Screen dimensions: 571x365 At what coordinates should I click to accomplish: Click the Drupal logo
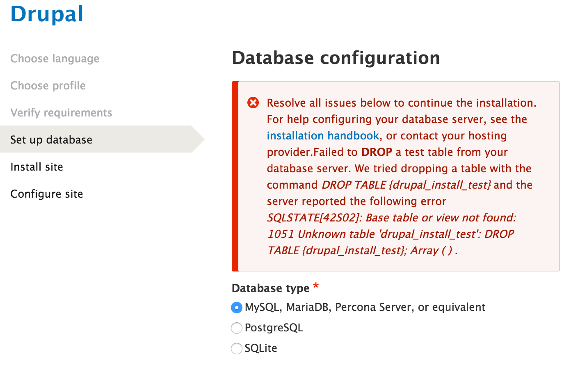coord(46,14)
